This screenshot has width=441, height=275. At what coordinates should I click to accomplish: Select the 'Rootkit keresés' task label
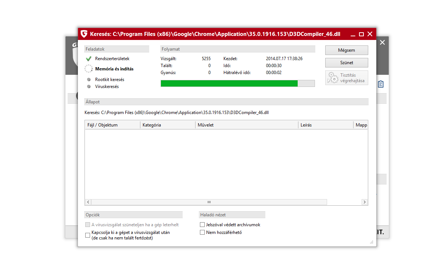pos(110,80)
